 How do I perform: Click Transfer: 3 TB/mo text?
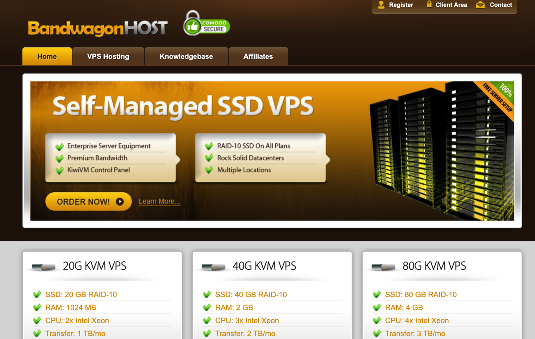pyautogui.click(x=415, y=333)
